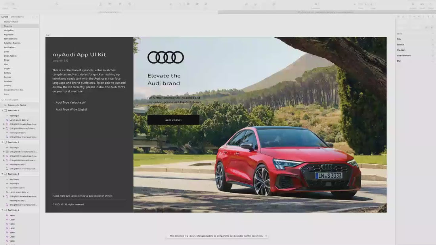Collapse the Text Links 2 artboard
Screen dimensions: 436x245
click(x=2, y=142)
